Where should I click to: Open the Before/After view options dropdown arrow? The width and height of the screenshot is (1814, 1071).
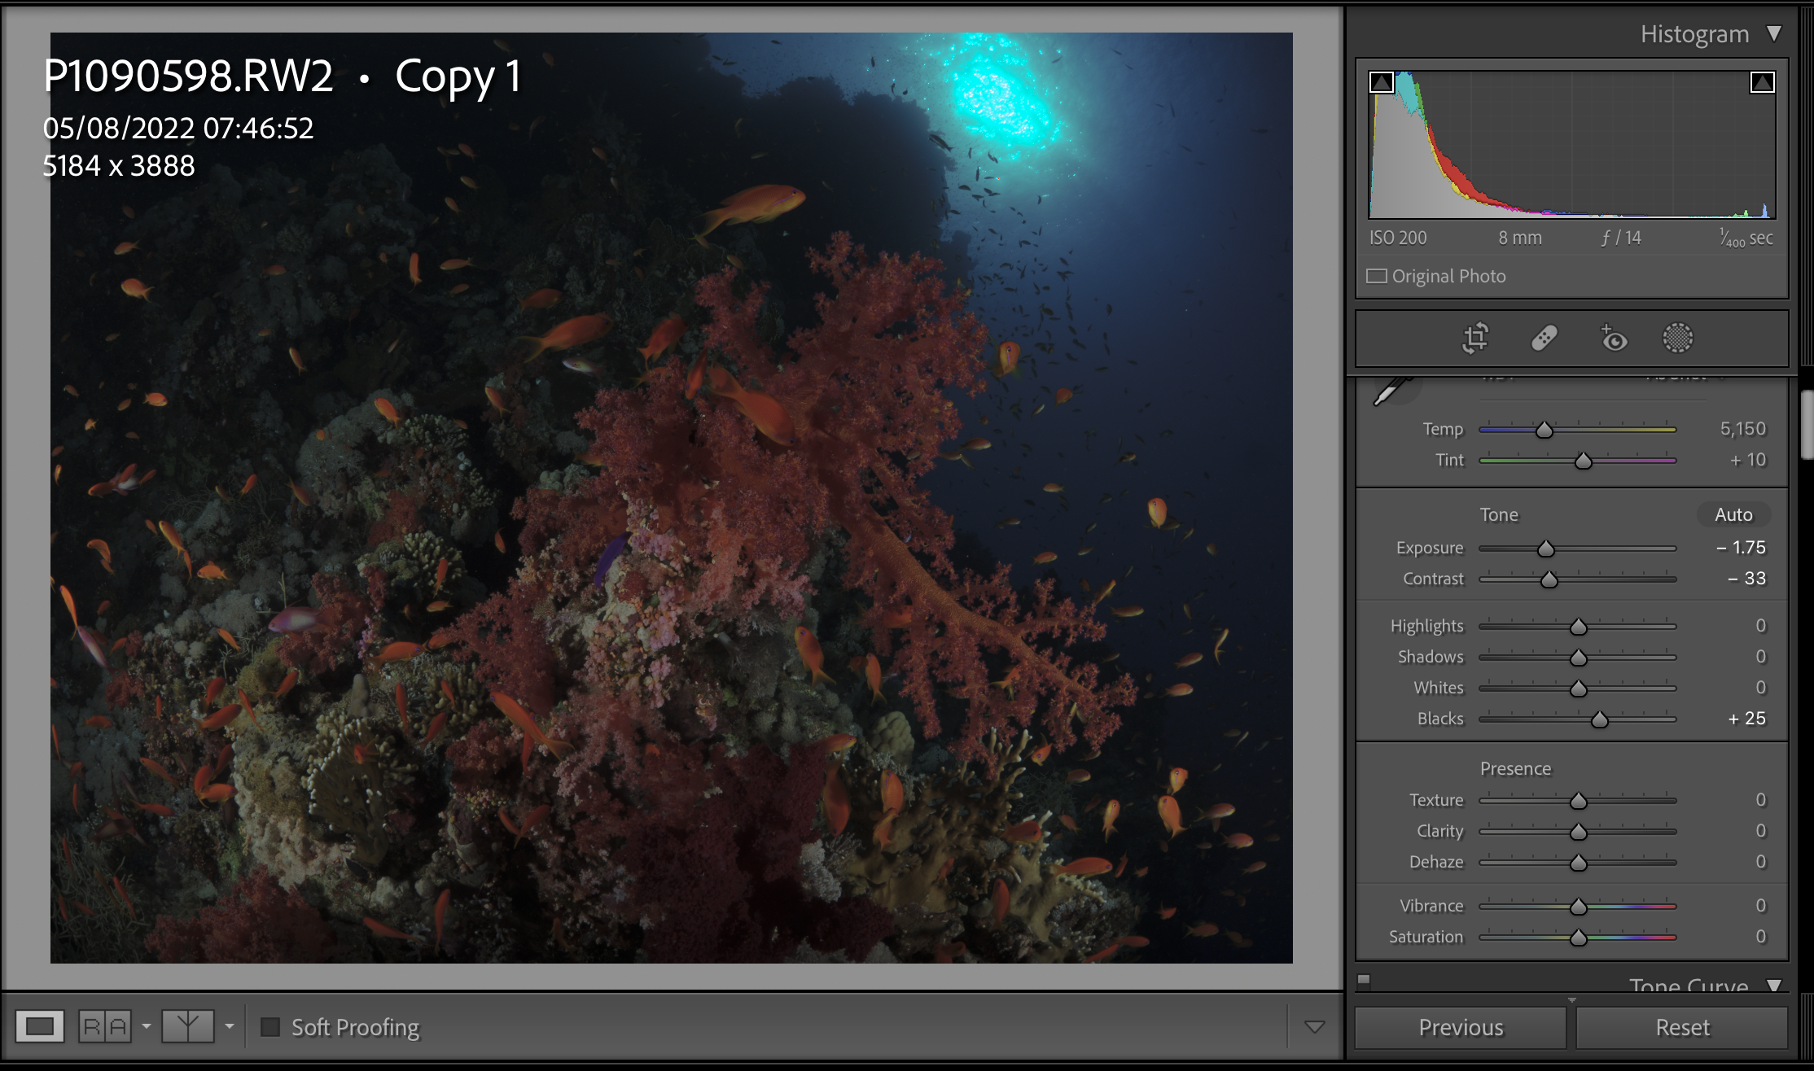[x=230, y=1026]
